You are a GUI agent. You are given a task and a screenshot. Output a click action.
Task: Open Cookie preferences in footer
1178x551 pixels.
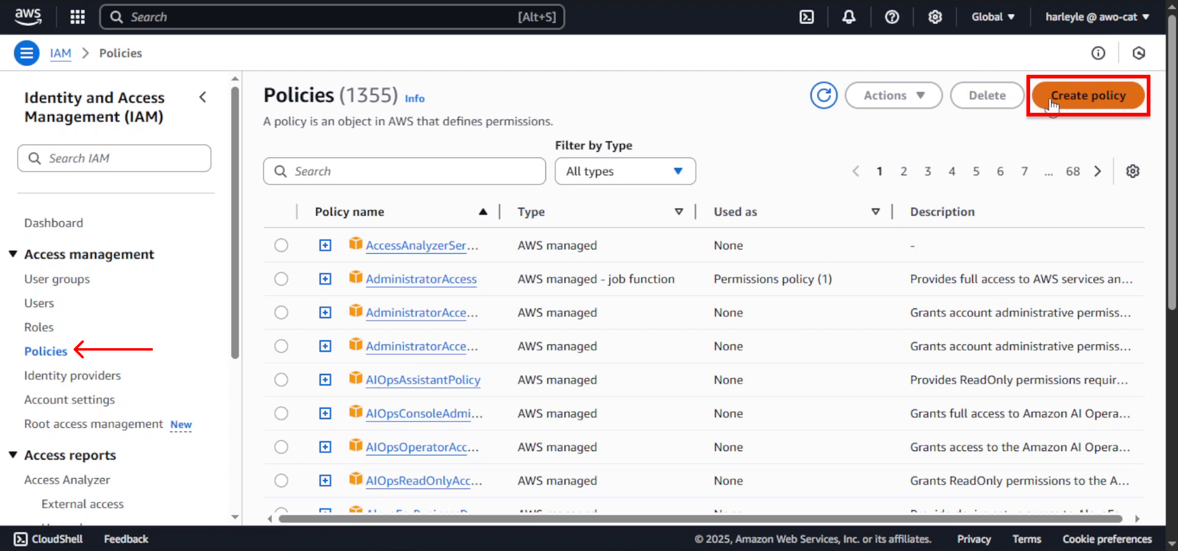(x=1107, y=539)
